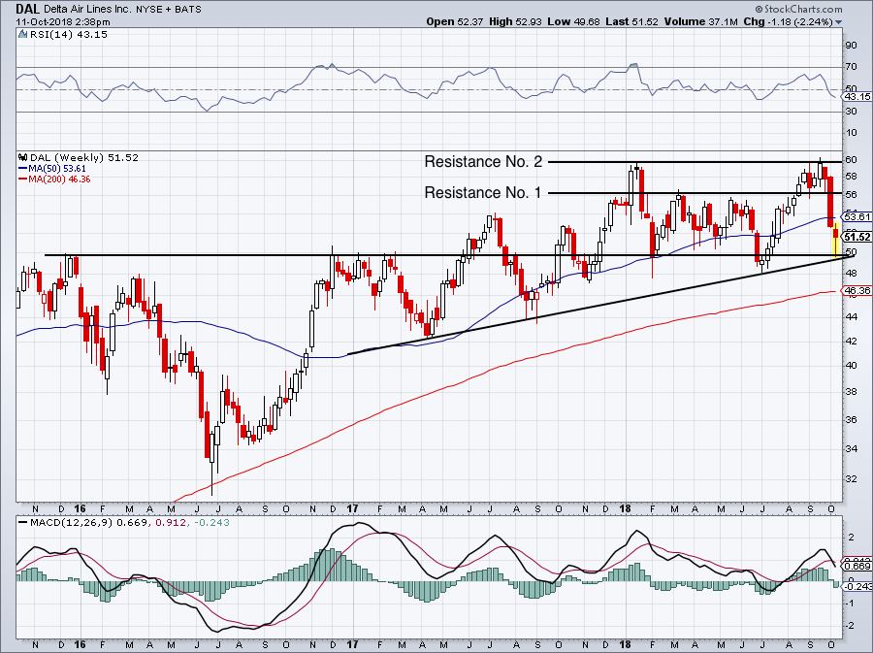Click the 32 price level on axis
The image size is (873, 653).
pyautogui.click(x=851, y=478)
